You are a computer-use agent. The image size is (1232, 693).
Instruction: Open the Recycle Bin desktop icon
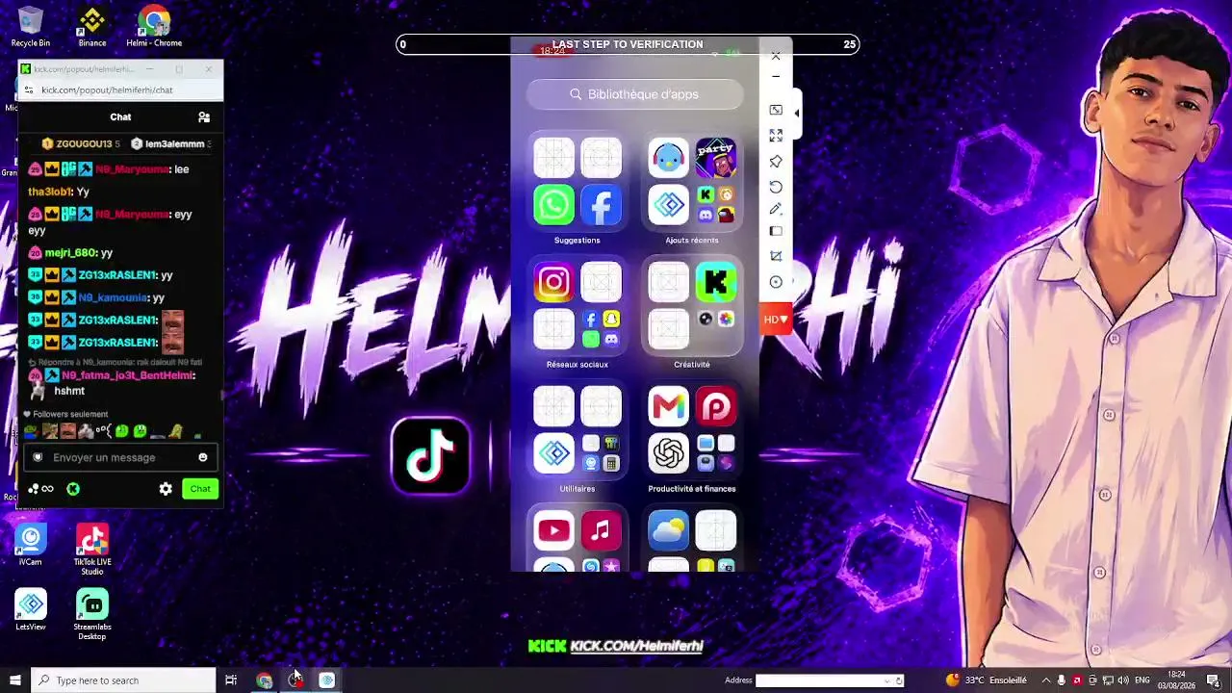[x=31, y=27]
